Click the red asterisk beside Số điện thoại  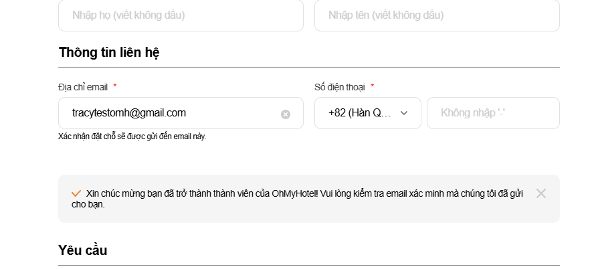tap(373, 86)
